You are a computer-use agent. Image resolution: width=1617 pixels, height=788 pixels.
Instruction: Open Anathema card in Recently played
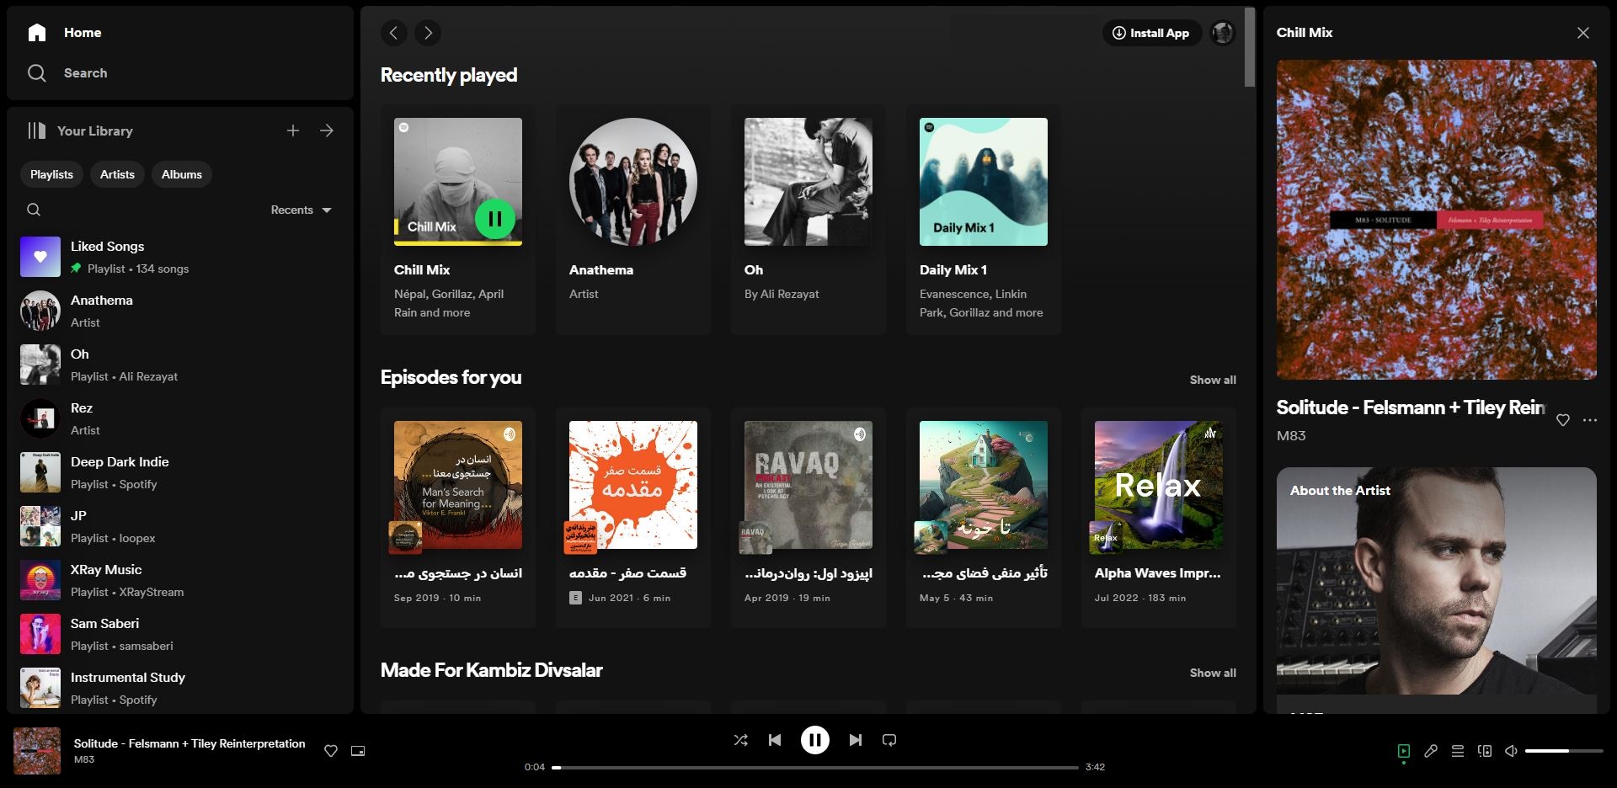click(x=633, y=220)
